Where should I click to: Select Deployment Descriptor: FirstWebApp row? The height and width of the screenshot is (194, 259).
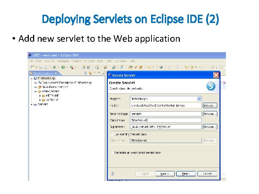click(67, 83)
